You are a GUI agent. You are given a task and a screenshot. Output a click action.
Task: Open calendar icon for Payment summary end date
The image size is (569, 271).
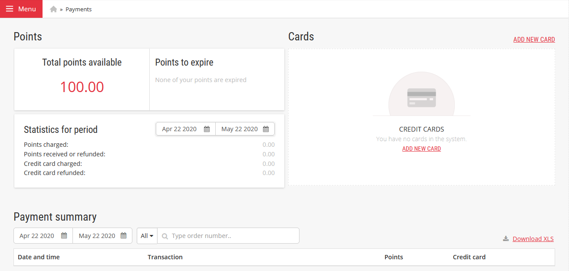point(124,236)
